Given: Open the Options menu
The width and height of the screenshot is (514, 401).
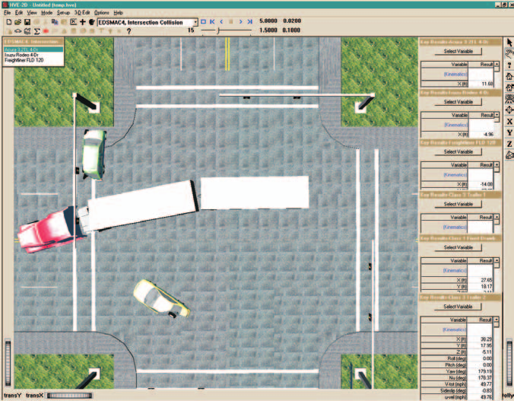Looking at the screenshot, I should [x=102, y=12].
